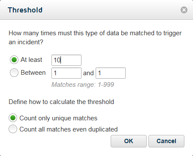193x156 pixels.
Task: Click the 'an incident?' text line
Action: (26, 42)
